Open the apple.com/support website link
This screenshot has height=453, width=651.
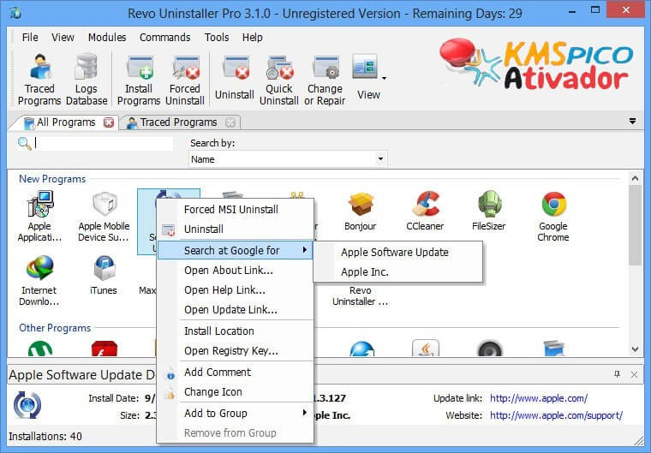556,415
